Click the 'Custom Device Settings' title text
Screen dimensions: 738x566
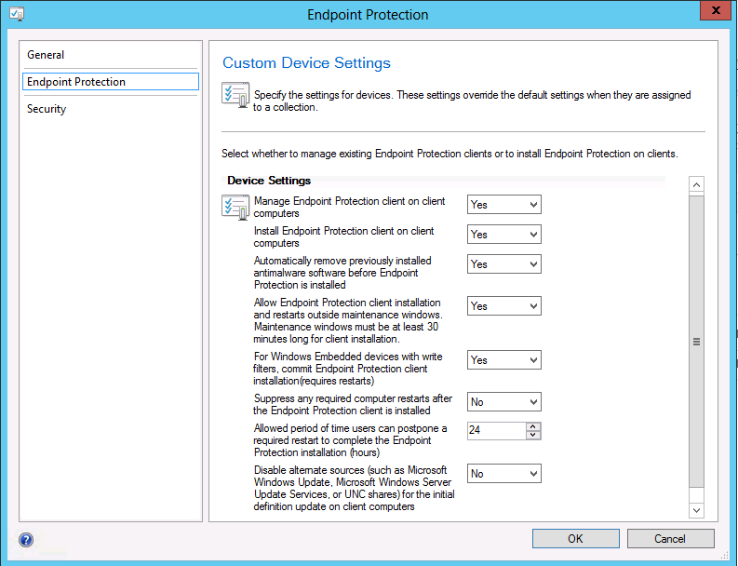click(306, 62)
